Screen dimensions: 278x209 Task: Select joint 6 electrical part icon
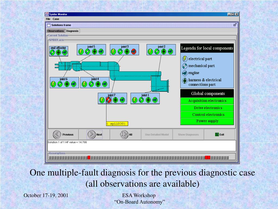pos(53,84)
